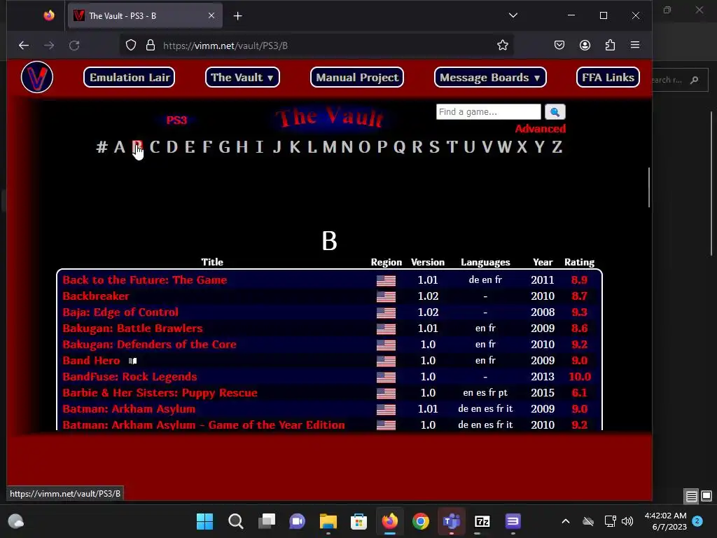Select letter M in the alphabet index
Viewport: 717px width, 538px height.
(x=329, y=147)
